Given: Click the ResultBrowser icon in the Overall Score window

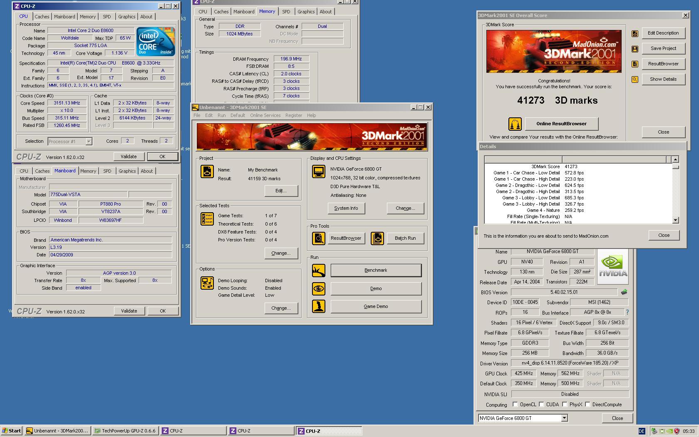Looking at the screenshot, I should [635, 64].
